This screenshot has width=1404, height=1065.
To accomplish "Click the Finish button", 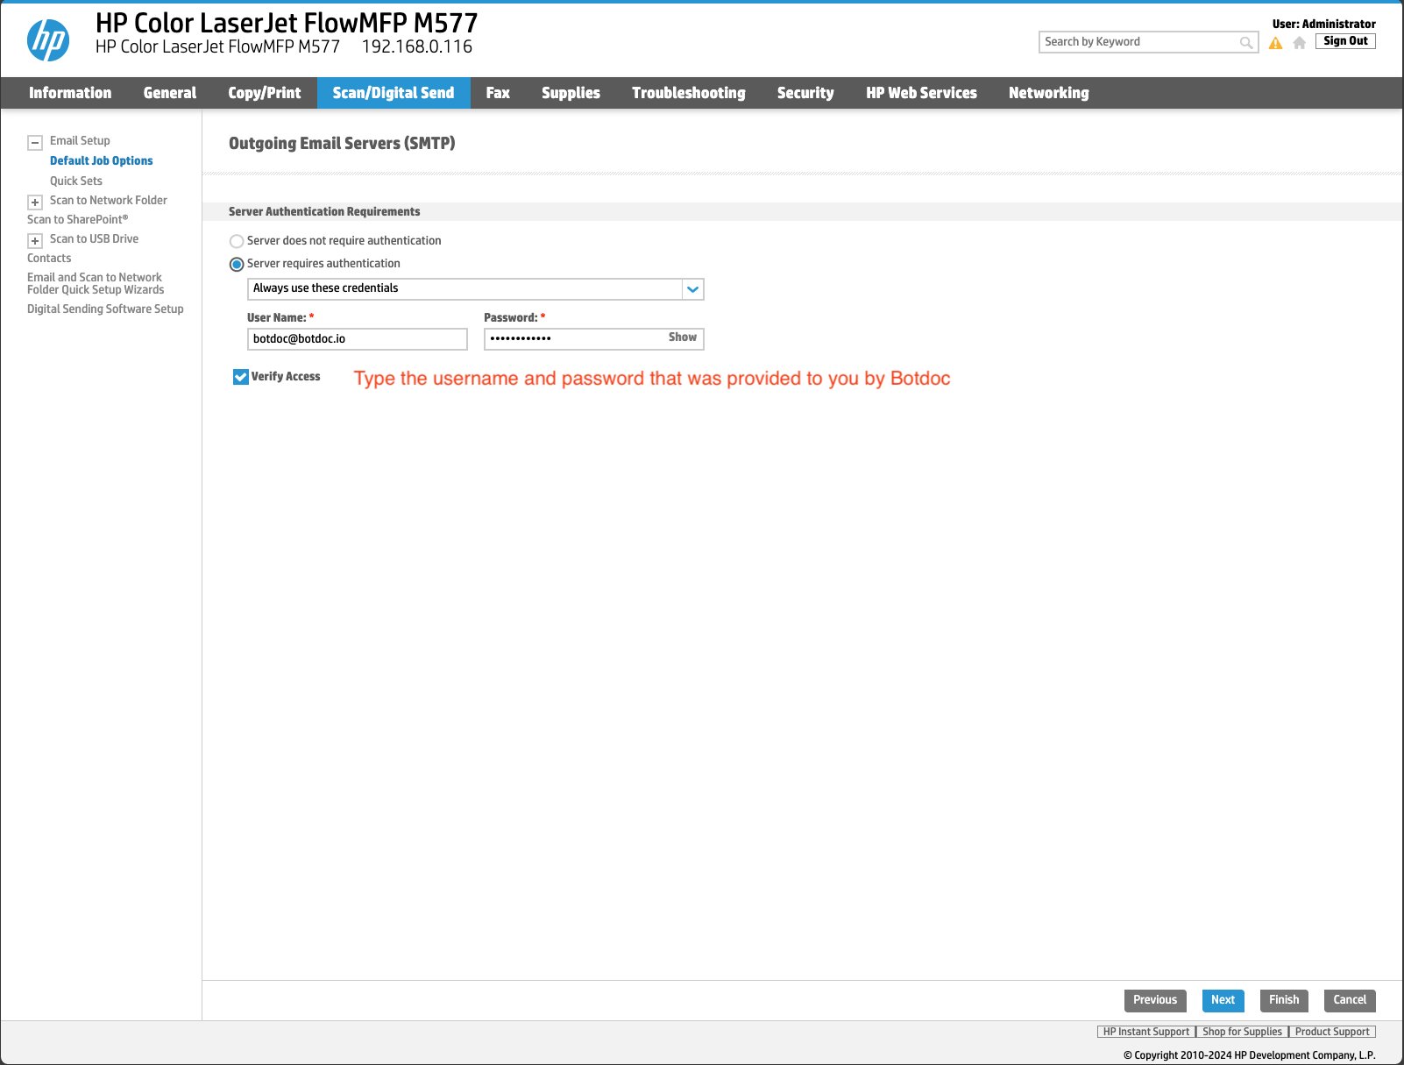I will [x=1283, y=1000].
